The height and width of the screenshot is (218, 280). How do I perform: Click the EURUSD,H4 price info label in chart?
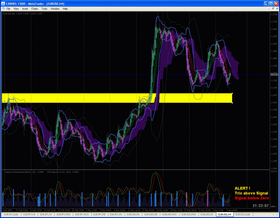coord(22,14)
